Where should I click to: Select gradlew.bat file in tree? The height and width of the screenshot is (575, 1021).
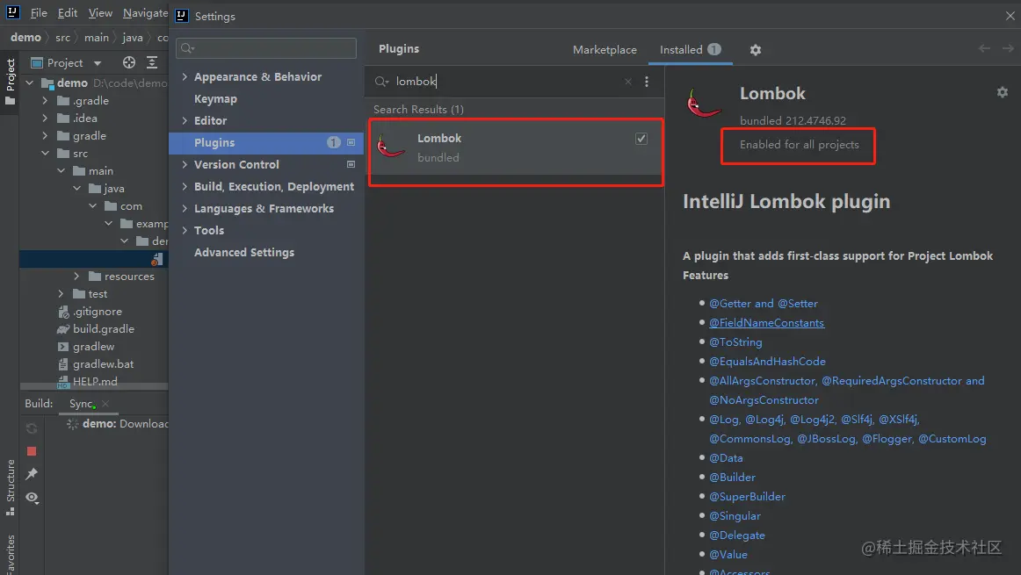(x=95, y=364)
